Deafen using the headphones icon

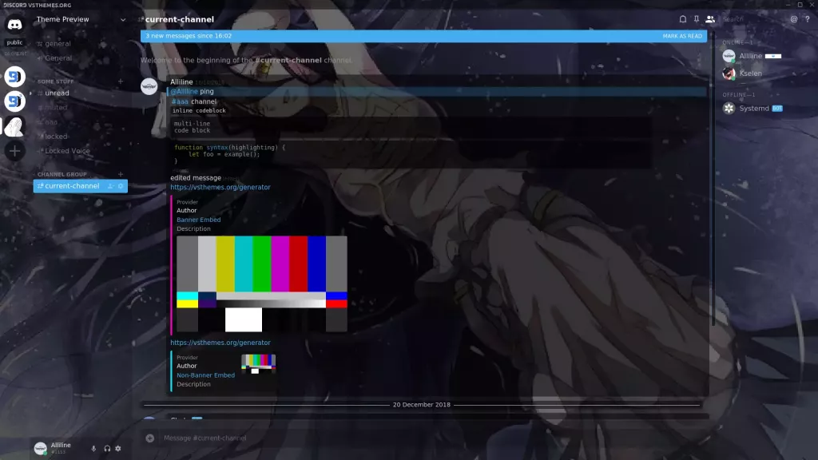tap(107, 448)
